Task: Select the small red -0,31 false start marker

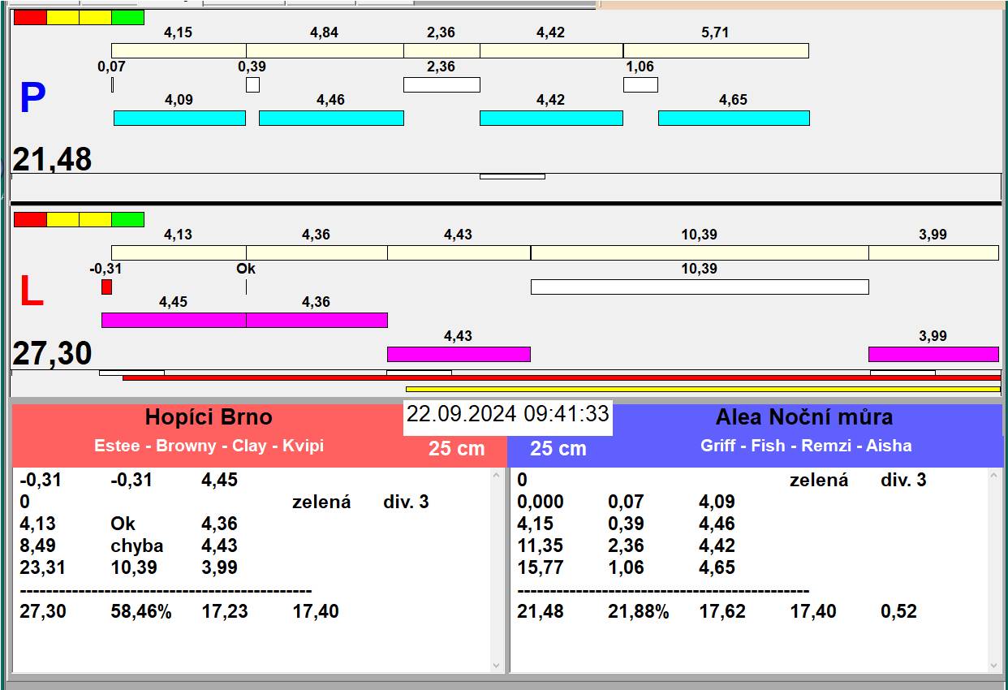Action: [x=106, y=287]
